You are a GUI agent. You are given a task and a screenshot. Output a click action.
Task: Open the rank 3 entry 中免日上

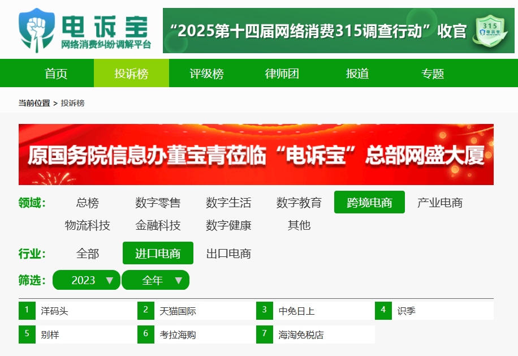pos(297,311)
